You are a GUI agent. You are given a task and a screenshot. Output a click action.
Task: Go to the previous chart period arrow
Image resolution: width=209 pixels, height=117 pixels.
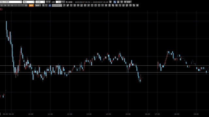(x=47, y=2)
